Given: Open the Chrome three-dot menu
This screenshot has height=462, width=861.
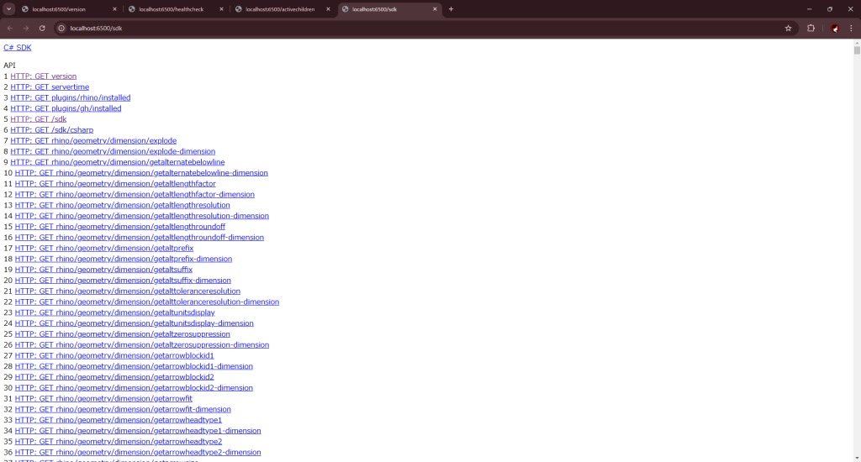Looking at the screenshot, I should coord(851,28).
